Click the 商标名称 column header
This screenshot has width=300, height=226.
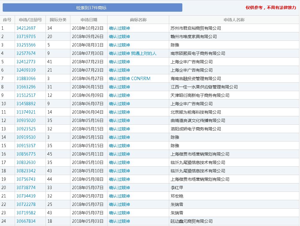point(138,20)
